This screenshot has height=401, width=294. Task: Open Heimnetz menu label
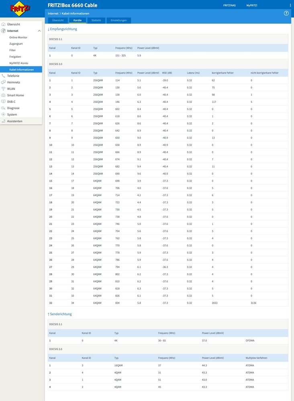(14, 82)
